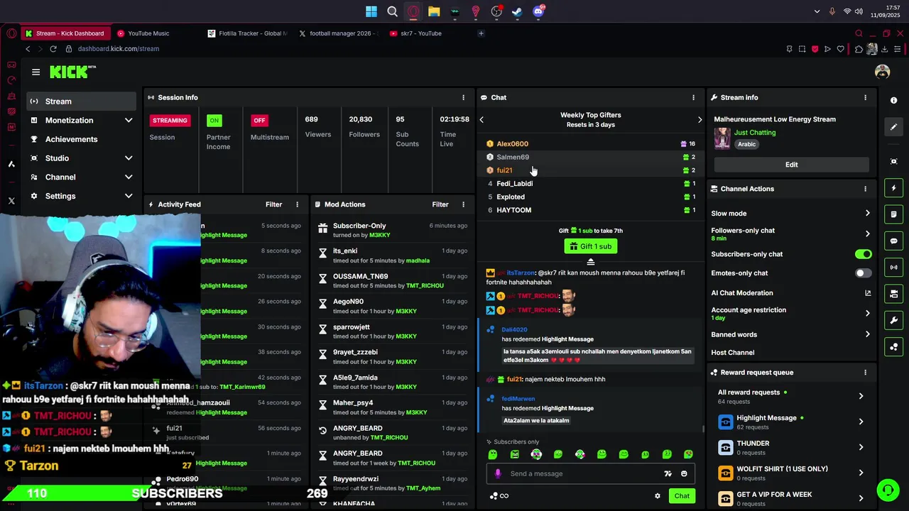Switch to football manager 2026 tab
909x511 pixels.
(x=339, y=33)
